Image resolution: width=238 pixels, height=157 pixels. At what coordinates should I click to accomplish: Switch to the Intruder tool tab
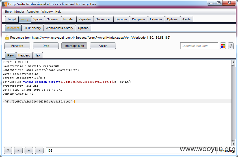[68, 19]
